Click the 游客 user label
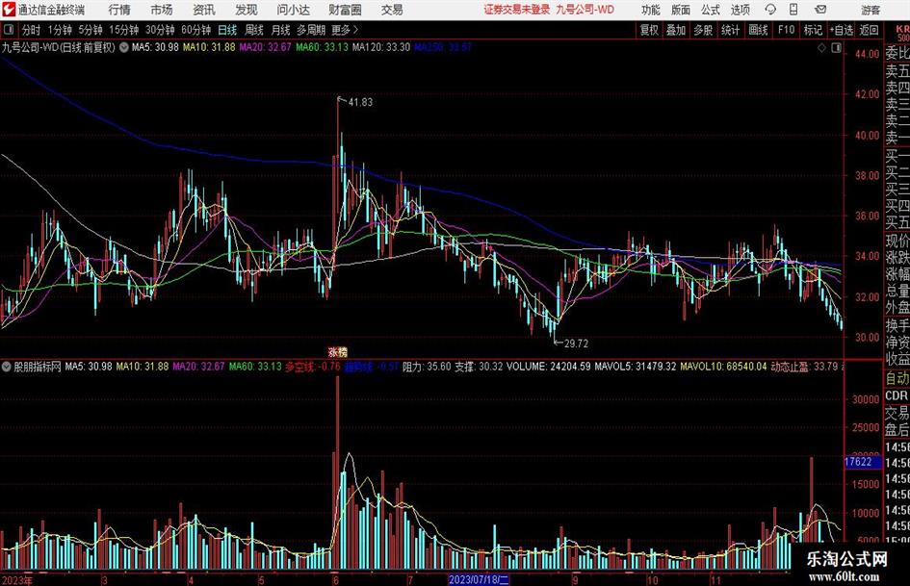The width and height of the screenshot is (910, 586). tap(871, 10)
